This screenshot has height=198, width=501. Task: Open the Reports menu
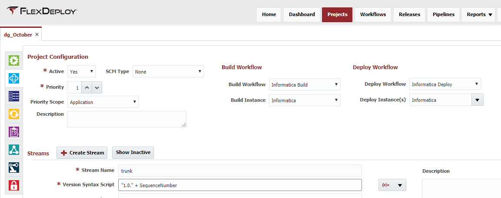478,15
